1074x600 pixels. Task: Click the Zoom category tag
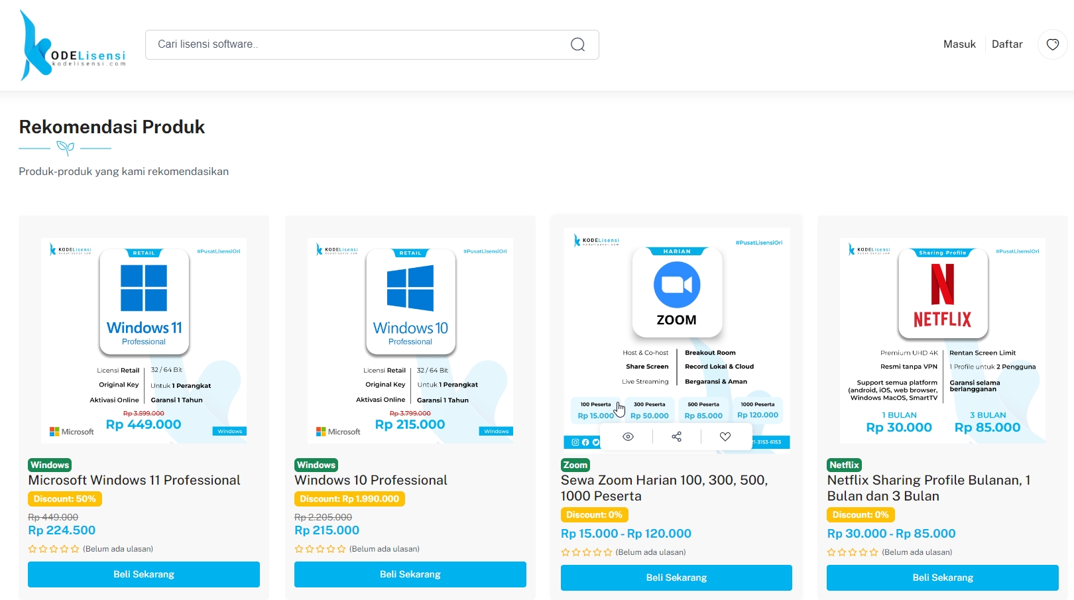click(x=575, y=465)
